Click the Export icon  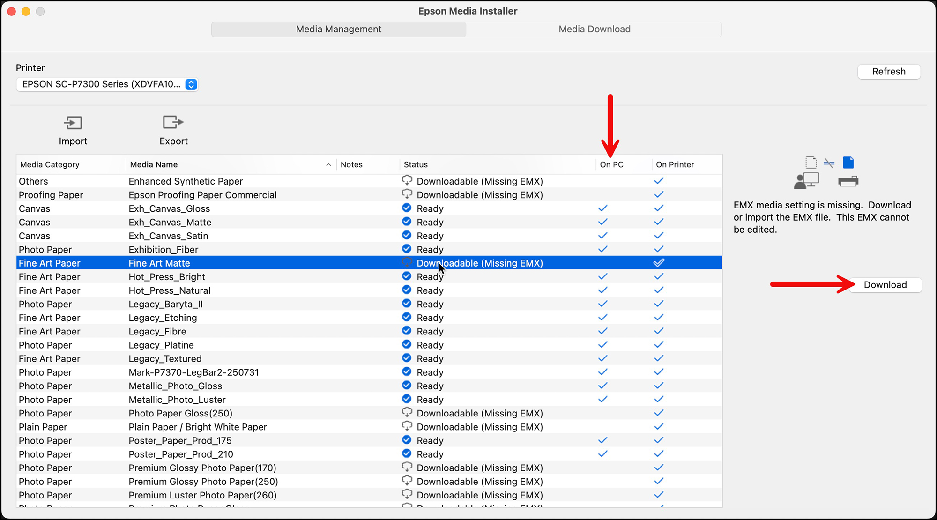173,122
